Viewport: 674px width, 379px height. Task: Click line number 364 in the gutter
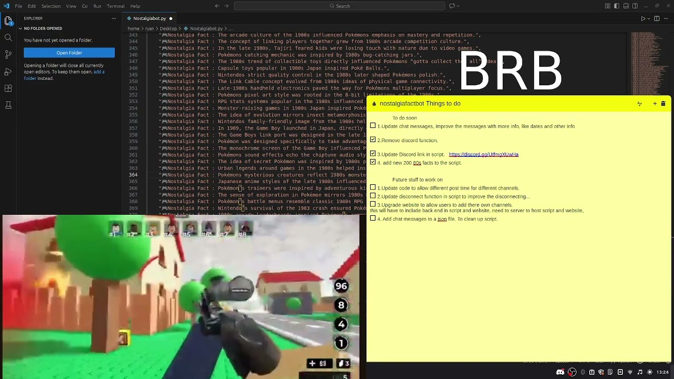click(133, 175)
